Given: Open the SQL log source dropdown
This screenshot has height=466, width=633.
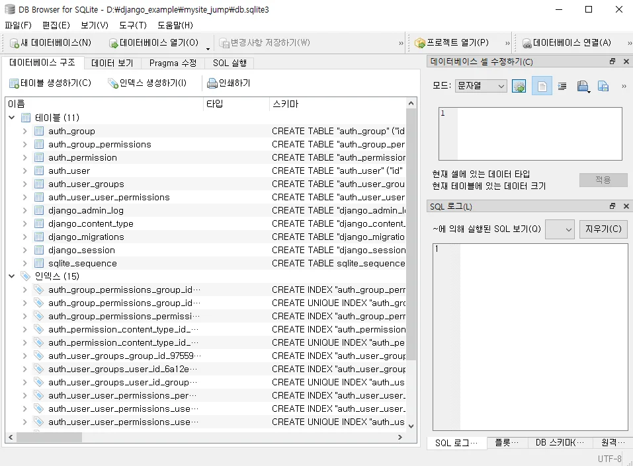Looking at the screenshot, I should coord(560,229).
